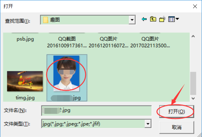Click the vertical scrollbar thumb

[193, 83]
